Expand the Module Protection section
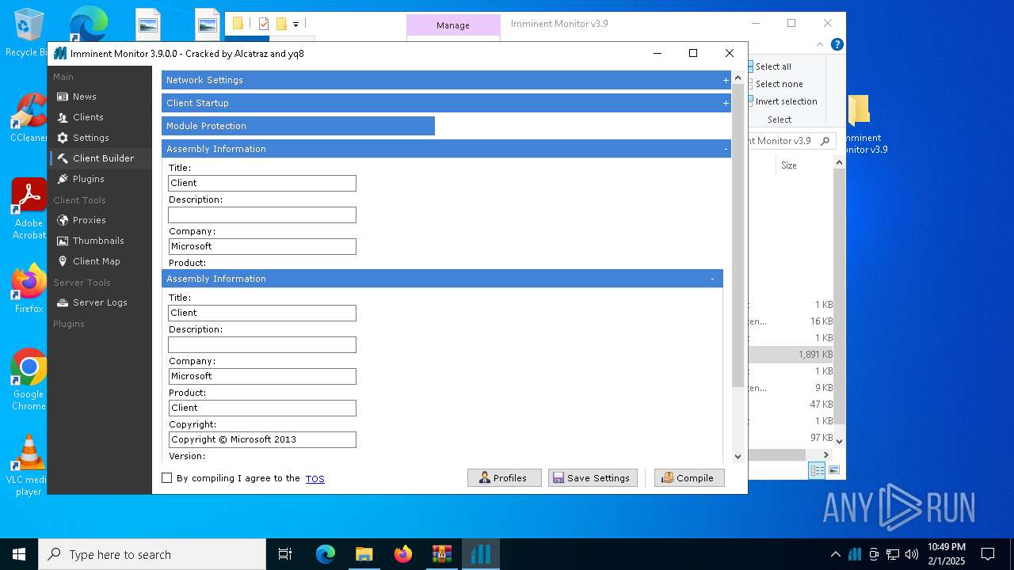Screen dimensions: 1014x570 coord(298,126)
